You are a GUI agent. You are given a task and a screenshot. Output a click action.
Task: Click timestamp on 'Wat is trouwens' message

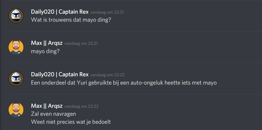[107, 12]
